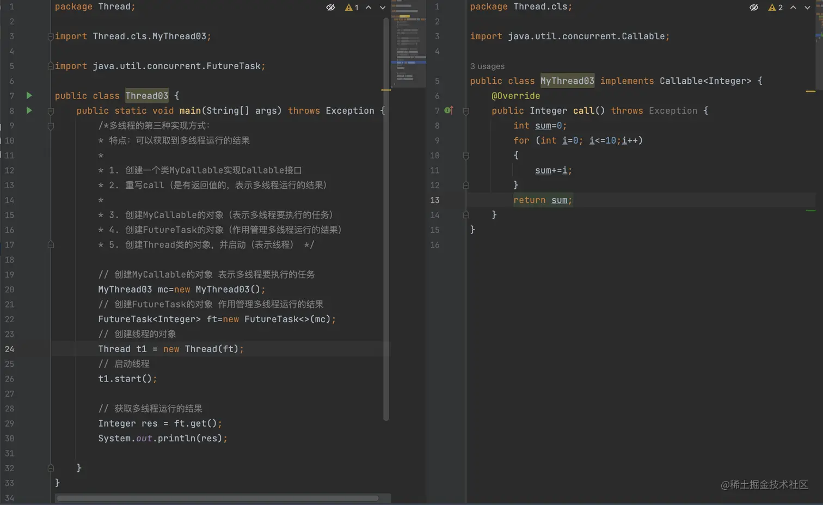Click 'Integer res = ft.get();' line
Screen dimensions: 823x505
160,423
